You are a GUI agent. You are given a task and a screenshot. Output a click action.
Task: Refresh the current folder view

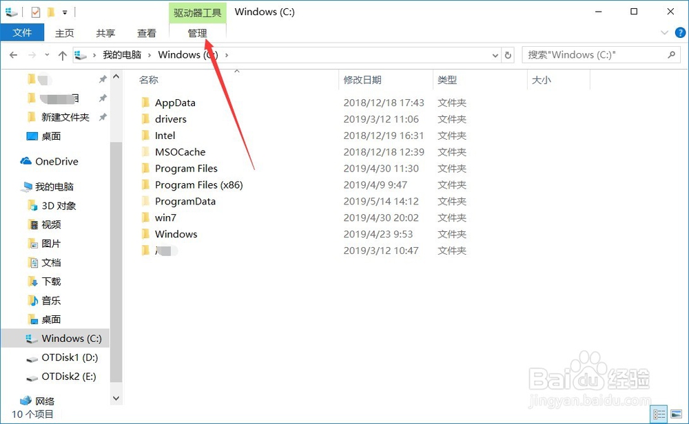coord(508,55)
